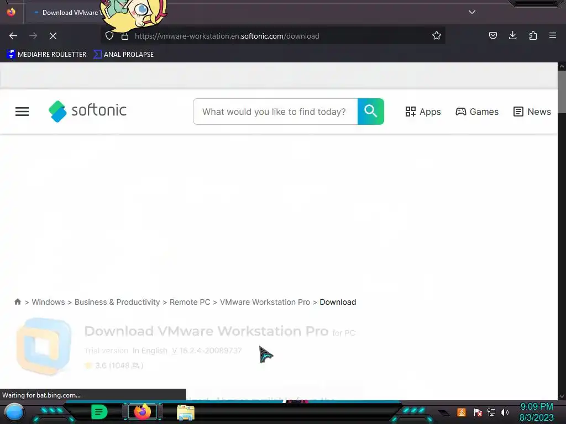Click the 3.6 star rating
Screen dimensions: 566x424
(x=114, y=365)
